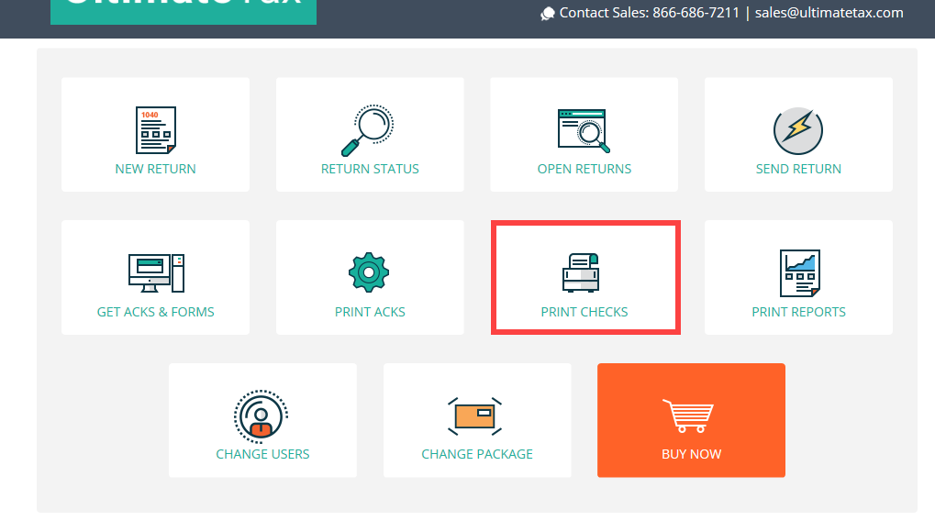Click the Buy Now button
This screenshot has width=935, height=532.
tap(690, 420)
